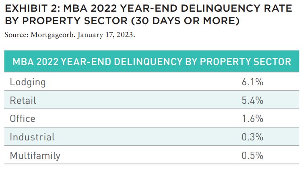
Task: Click the Exhibit 2 title heading
Action: (x=148, y=14)
